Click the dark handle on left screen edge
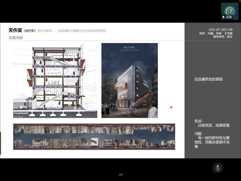This screenshot has height=181, width=241. pos(0,143)
